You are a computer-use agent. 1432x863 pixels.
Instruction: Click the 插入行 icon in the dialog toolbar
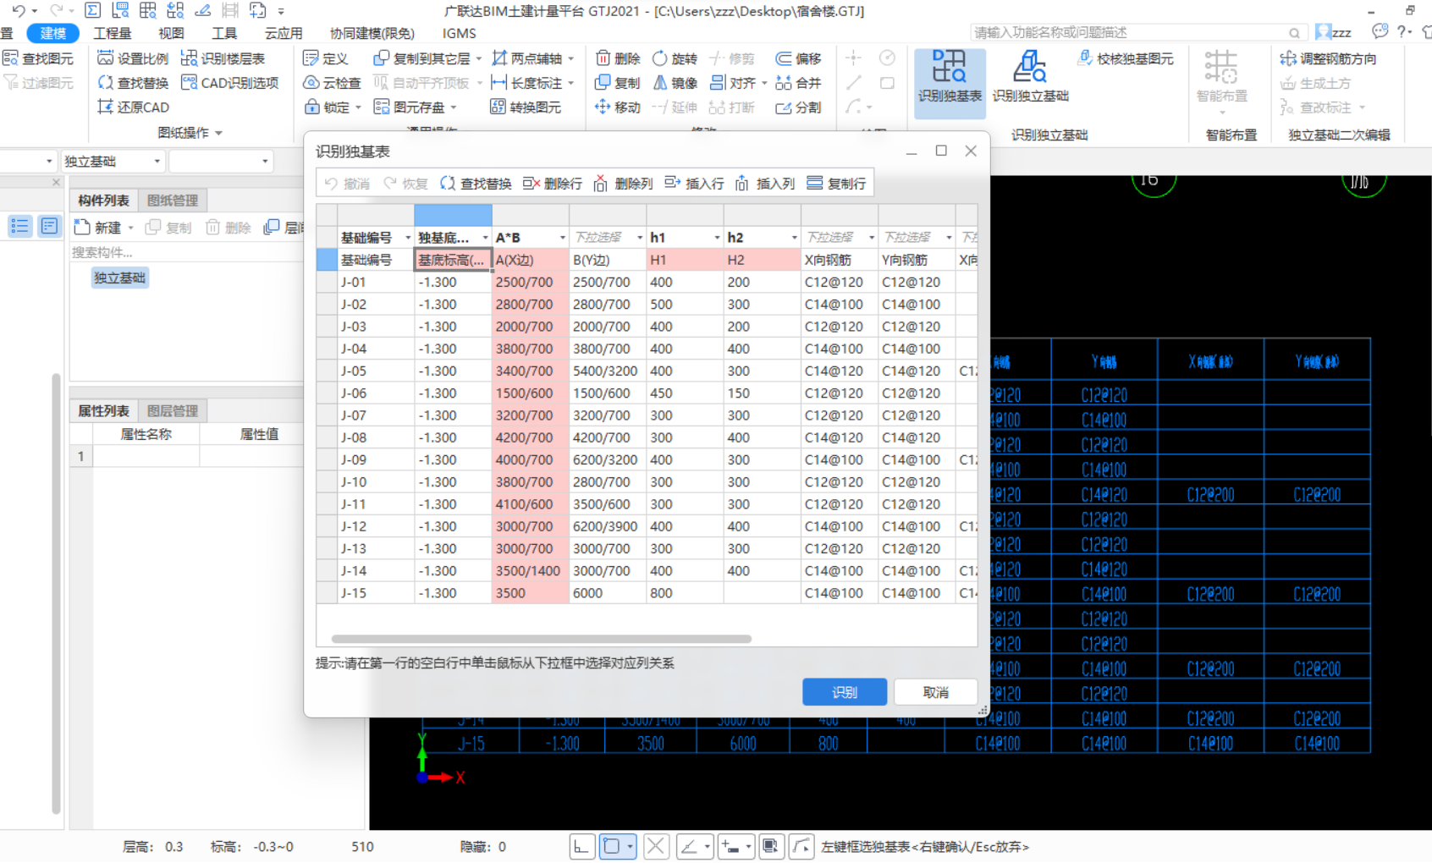tap(672, 184)
